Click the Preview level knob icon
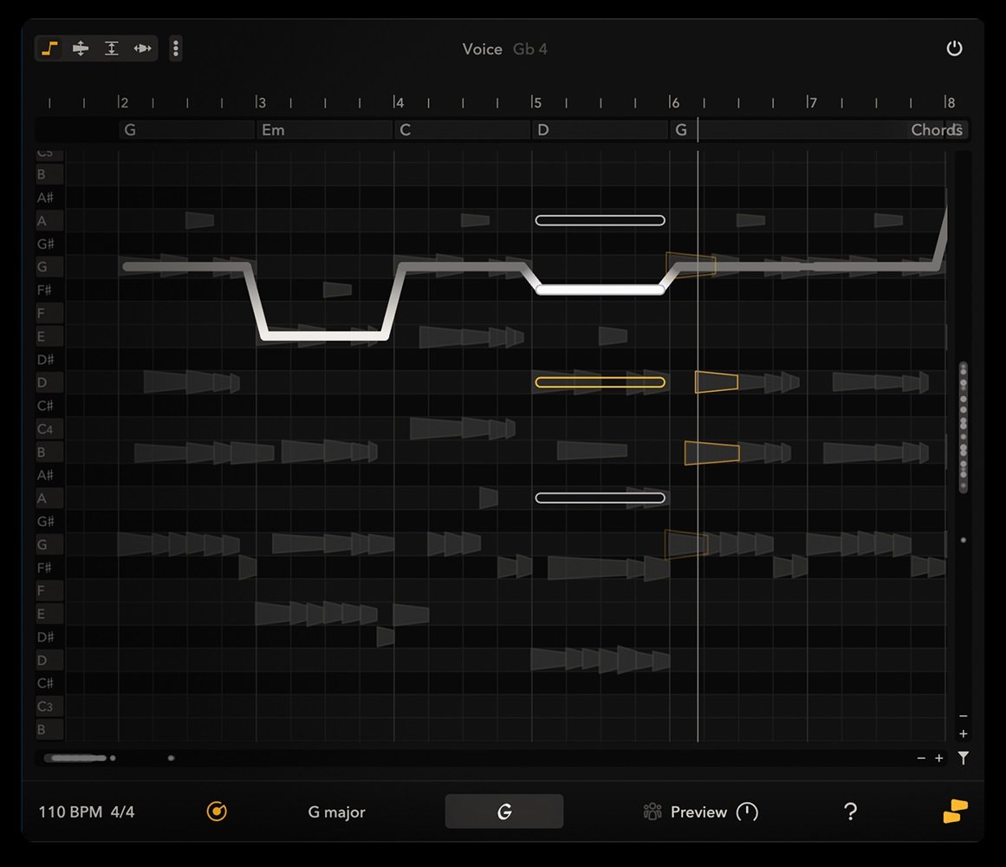This screenshot has height=867, width=1006. [747, 812]
